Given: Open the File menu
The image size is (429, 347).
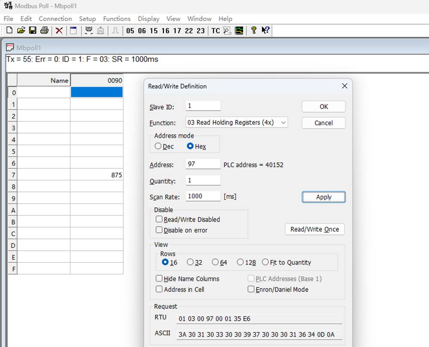Looking at the screenshot, I should point(8,18).
